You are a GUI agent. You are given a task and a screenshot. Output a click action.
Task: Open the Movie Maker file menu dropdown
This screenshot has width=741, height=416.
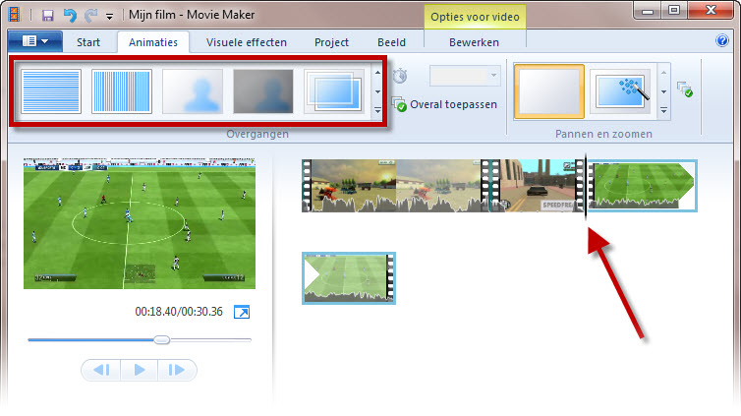pos(34,42)
